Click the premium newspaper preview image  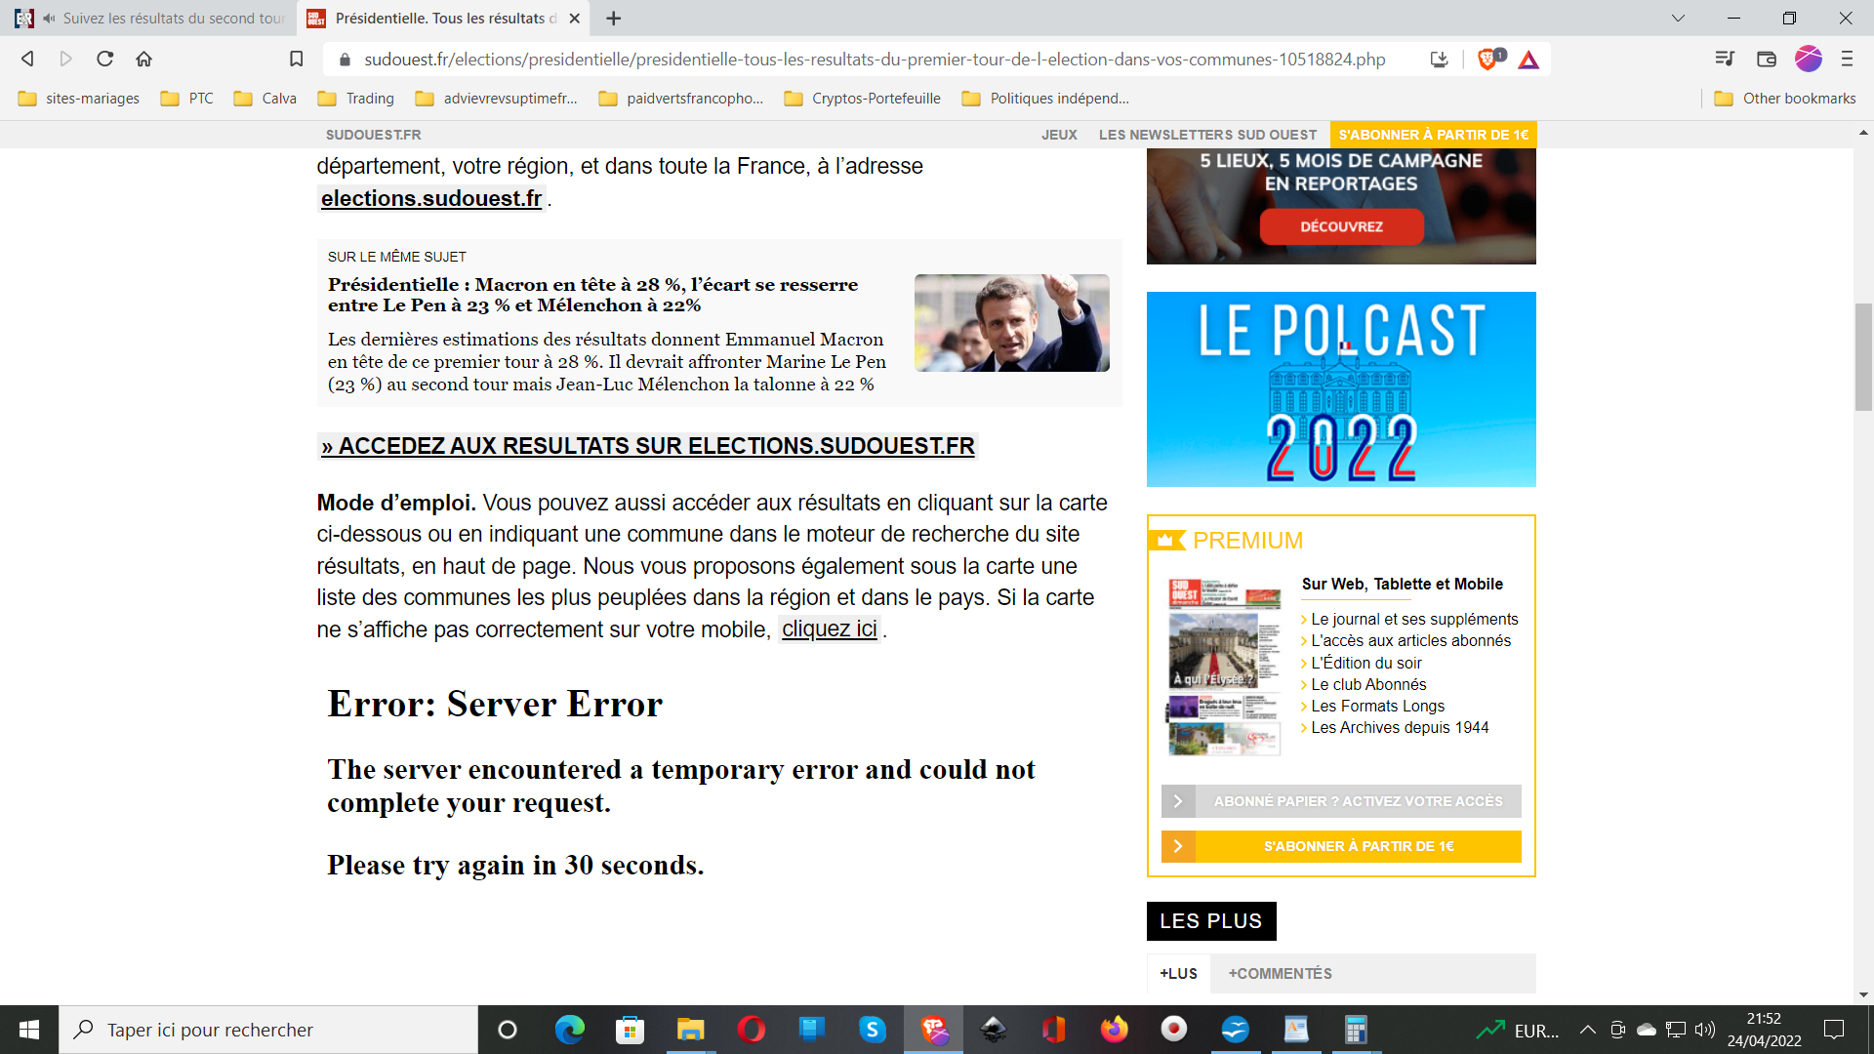[x=1225, y=667]
